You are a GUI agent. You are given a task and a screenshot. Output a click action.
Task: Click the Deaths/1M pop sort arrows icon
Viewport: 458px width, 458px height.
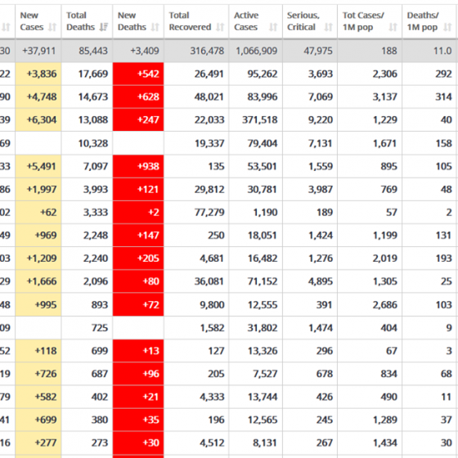[x=447, y=27]
